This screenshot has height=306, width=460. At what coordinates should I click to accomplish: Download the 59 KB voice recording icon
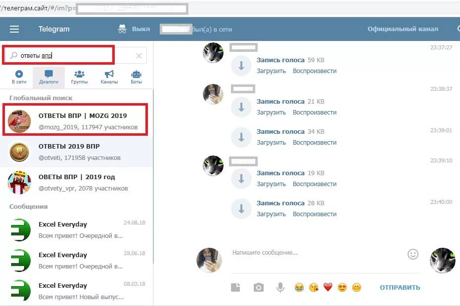coord(241,66)
